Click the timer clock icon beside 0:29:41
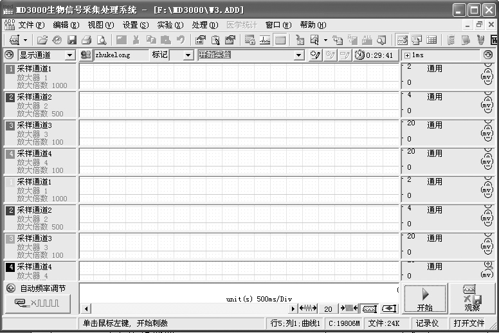 pos(359,55)
